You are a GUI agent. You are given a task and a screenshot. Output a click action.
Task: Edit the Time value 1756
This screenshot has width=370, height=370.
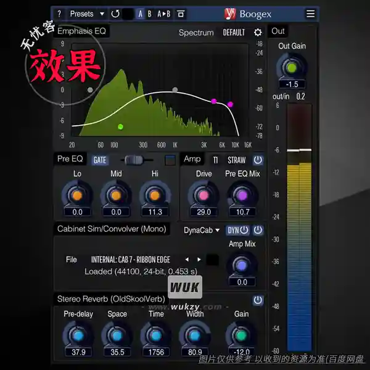(156, 352)
